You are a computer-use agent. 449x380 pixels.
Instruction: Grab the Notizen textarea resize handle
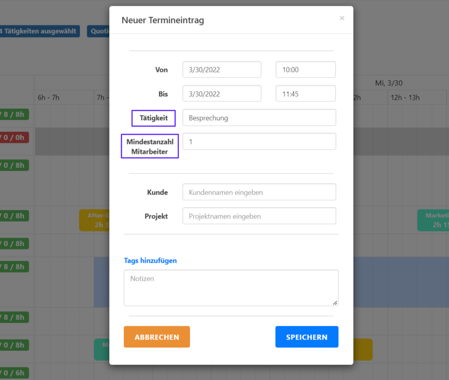pos(335,302)
